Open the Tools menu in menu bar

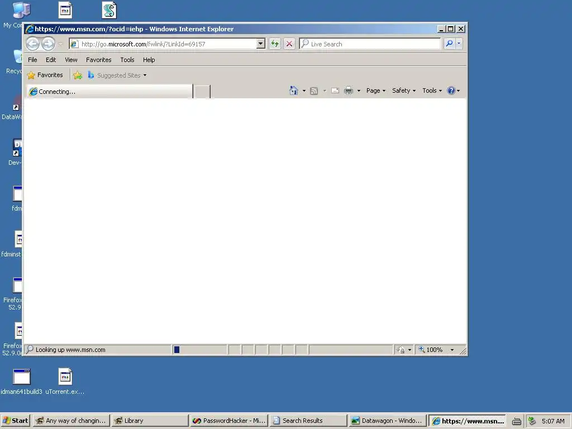tap(127, 60)
